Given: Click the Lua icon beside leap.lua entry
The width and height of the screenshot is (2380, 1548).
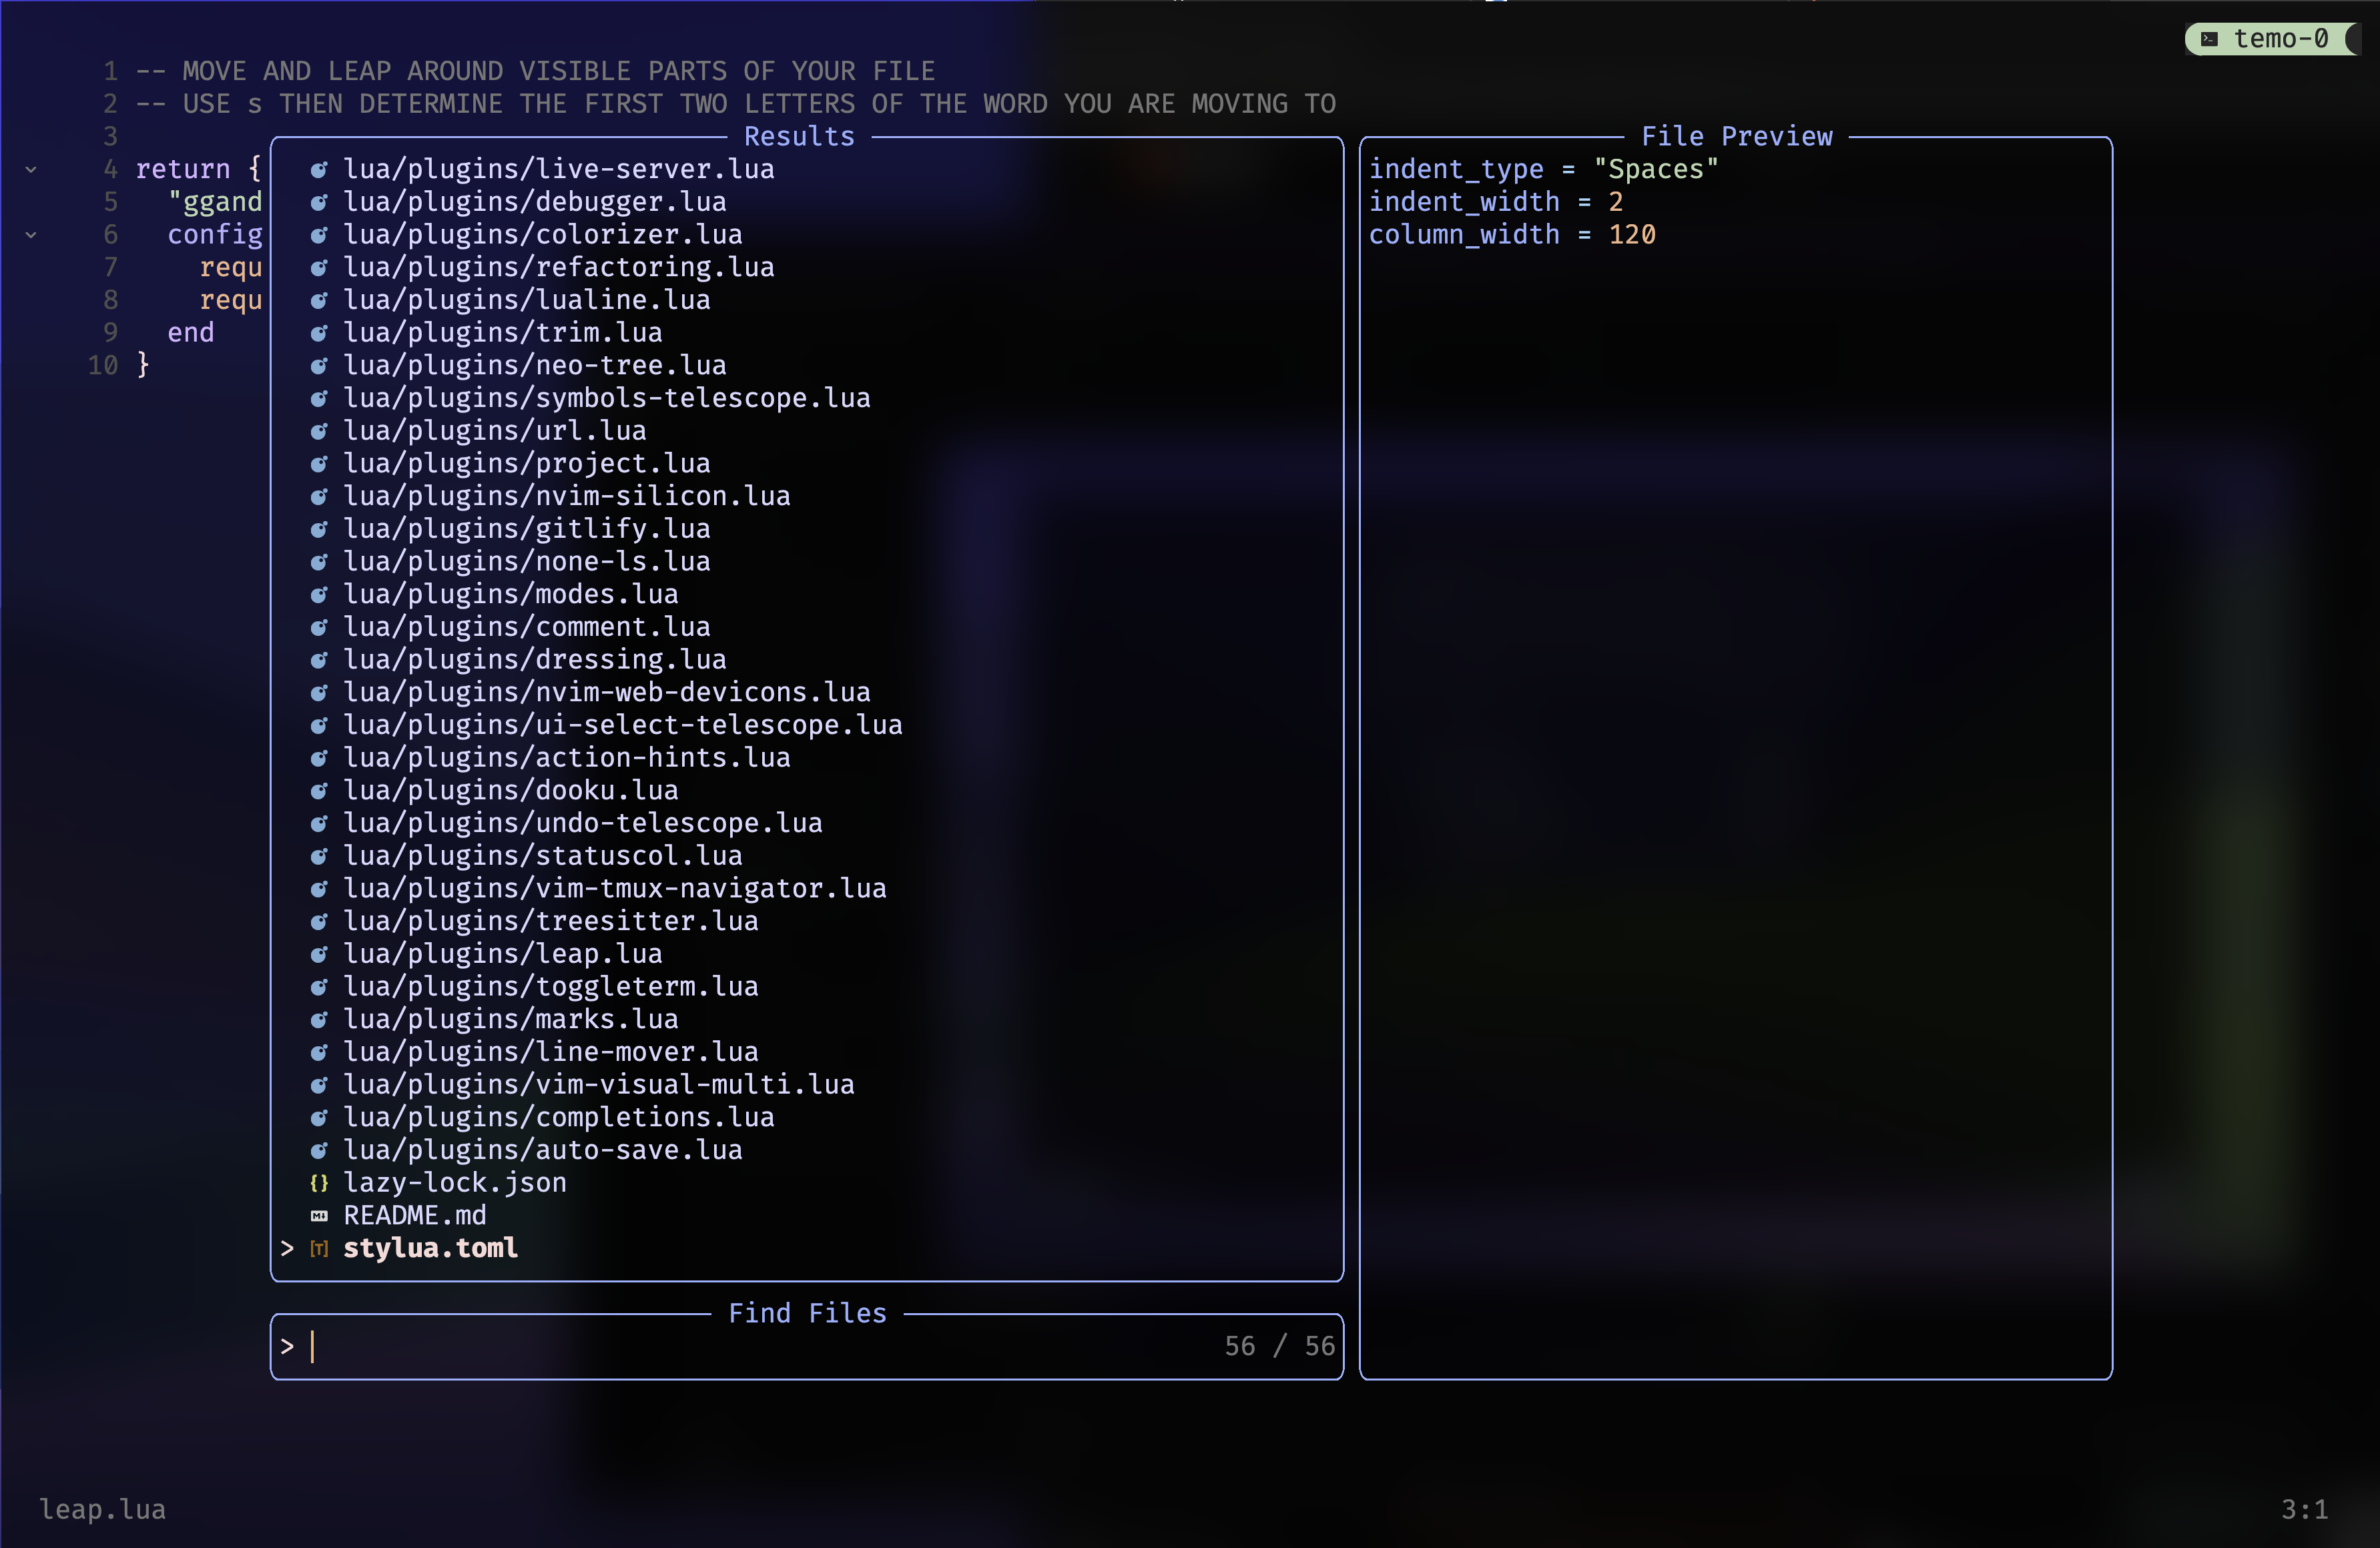Looking at the screenshot, I should click(319, 954).
